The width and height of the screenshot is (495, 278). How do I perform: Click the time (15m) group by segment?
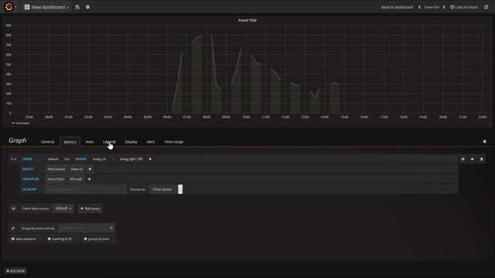(x=56, y=179)
